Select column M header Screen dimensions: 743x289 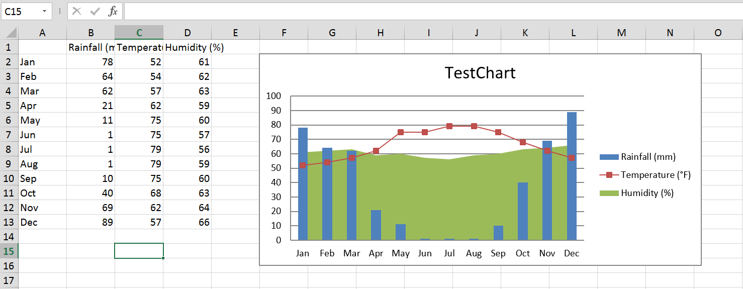click(x=621, y=33)
